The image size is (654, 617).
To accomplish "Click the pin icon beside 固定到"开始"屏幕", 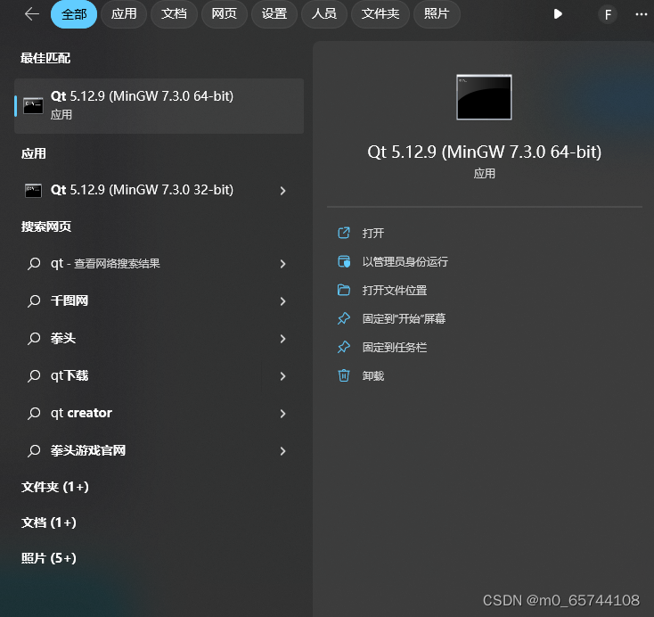I will point(344,318).
